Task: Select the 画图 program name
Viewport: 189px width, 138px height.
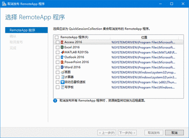Action: click(68, 72)
